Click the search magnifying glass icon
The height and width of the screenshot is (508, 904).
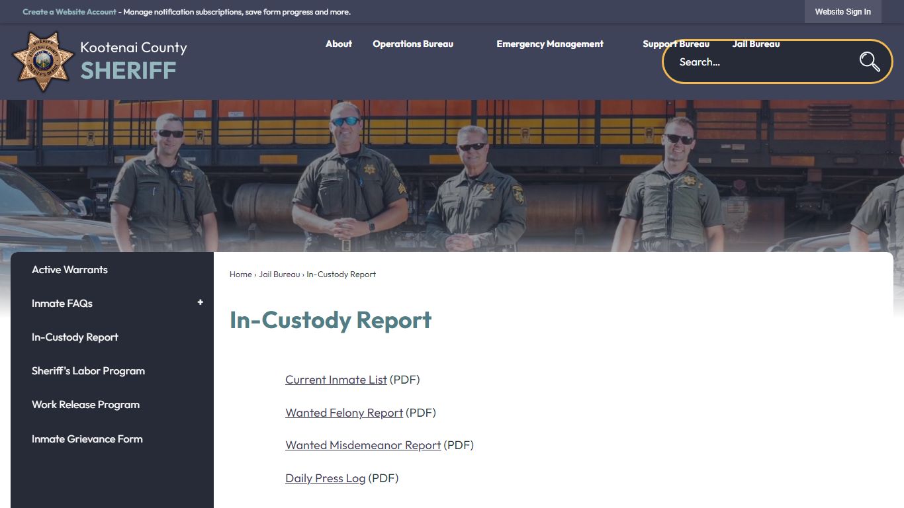point(869,62)
